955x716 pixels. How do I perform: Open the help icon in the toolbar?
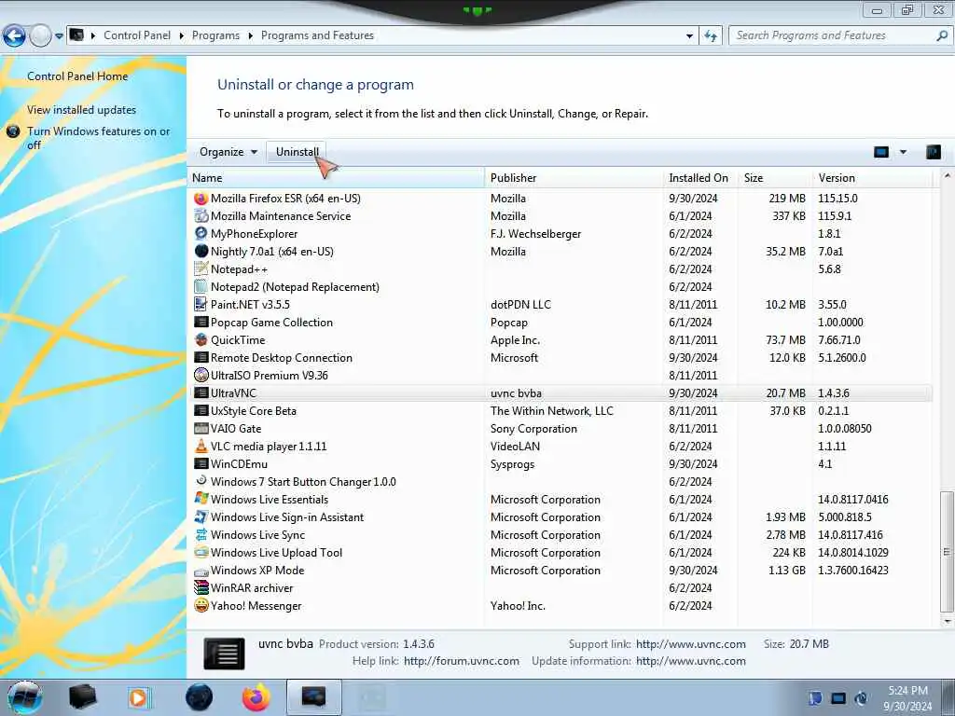[933, 152]
